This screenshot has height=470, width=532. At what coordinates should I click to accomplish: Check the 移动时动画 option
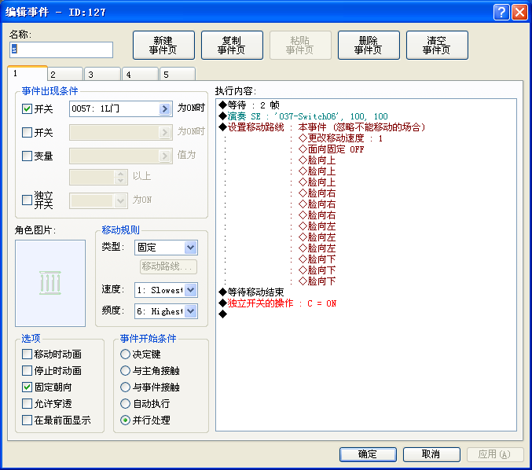(27, 354)
